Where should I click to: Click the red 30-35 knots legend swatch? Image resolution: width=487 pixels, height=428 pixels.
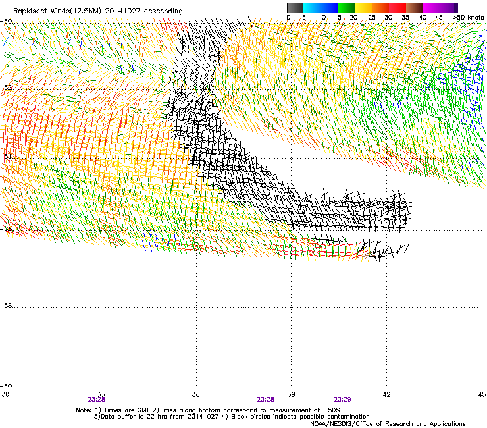[397, 8]
